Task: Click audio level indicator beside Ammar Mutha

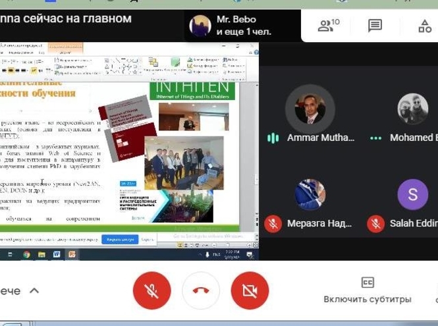Action: click(x=273, y=138)
